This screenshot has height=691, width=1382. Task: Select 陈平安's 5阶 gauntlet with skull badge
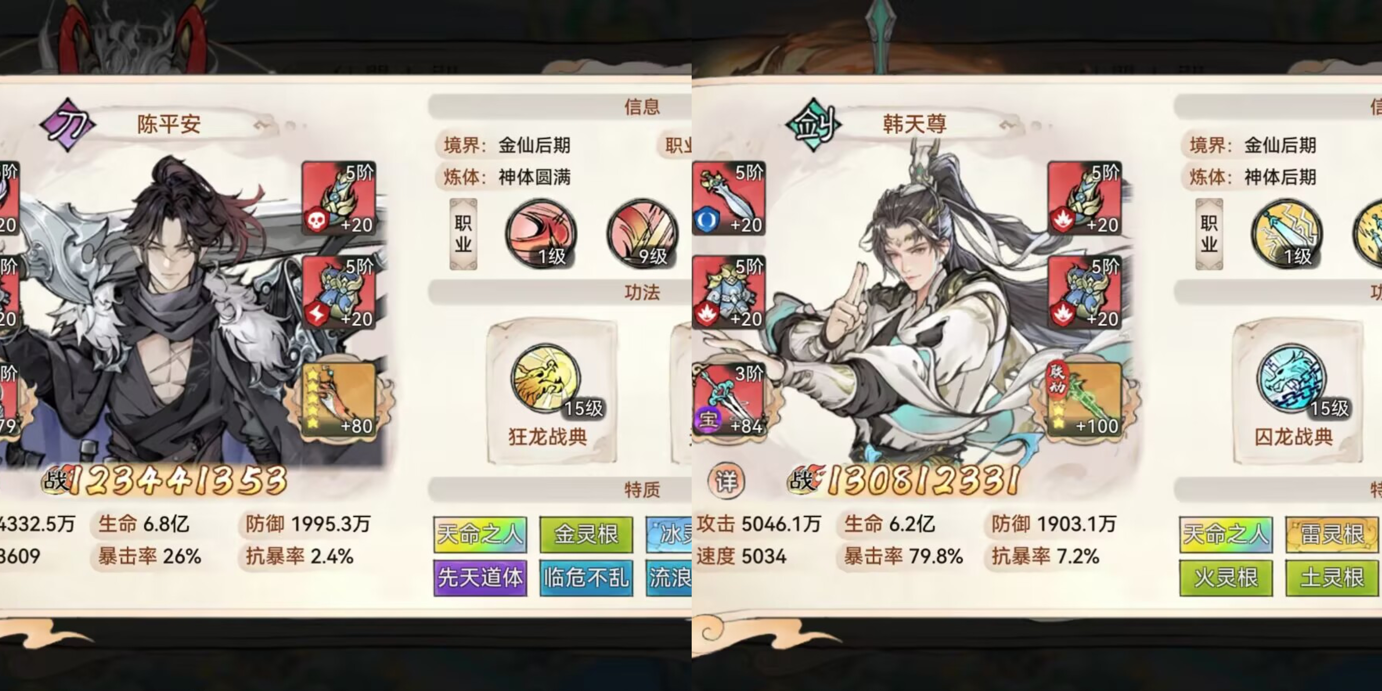point(338,198)
